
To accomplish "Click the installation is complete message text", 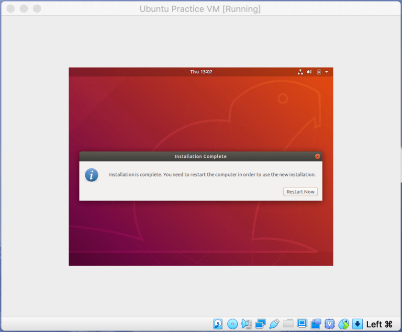I will (x=212, y=175).
